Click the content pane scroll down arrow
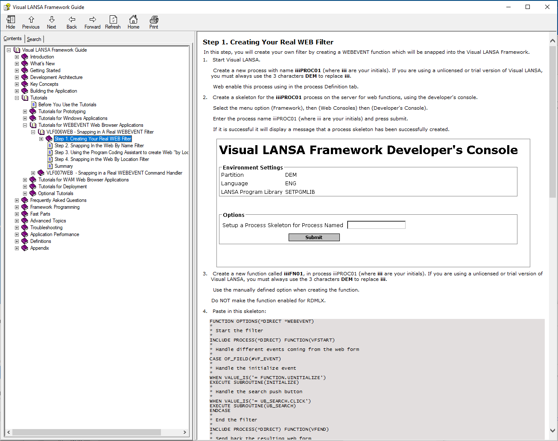 [552, 431]
